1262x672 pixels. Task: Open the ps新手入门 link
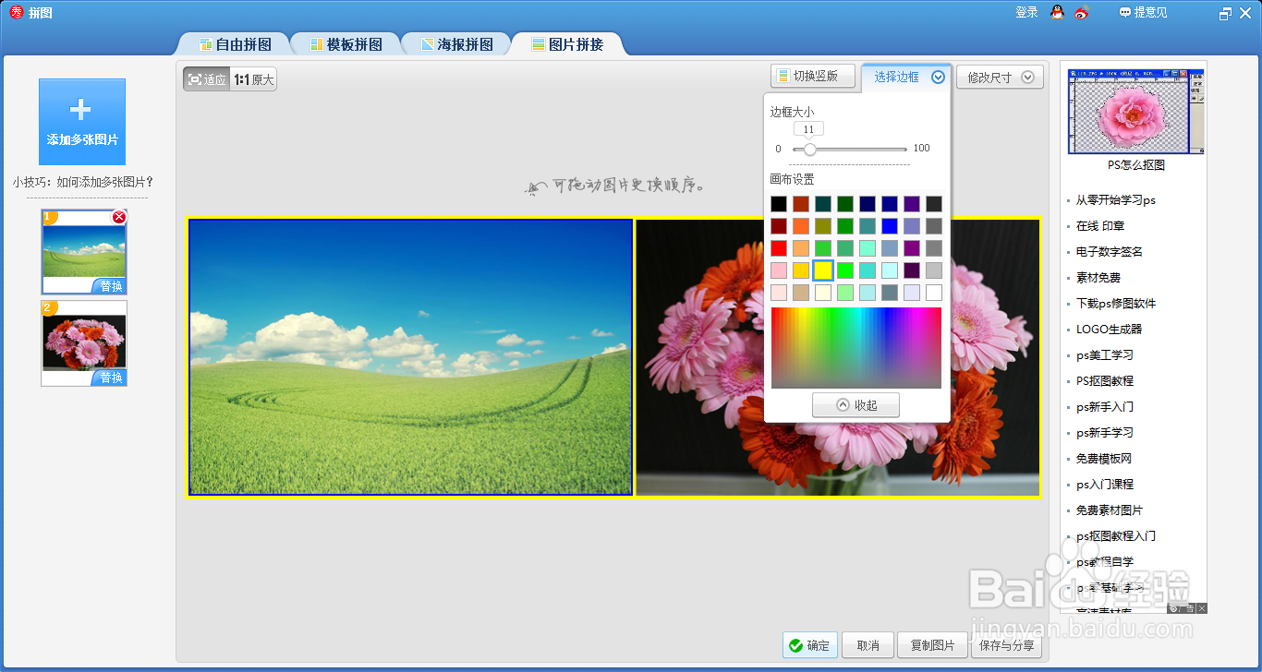[x=1105, y=407]
